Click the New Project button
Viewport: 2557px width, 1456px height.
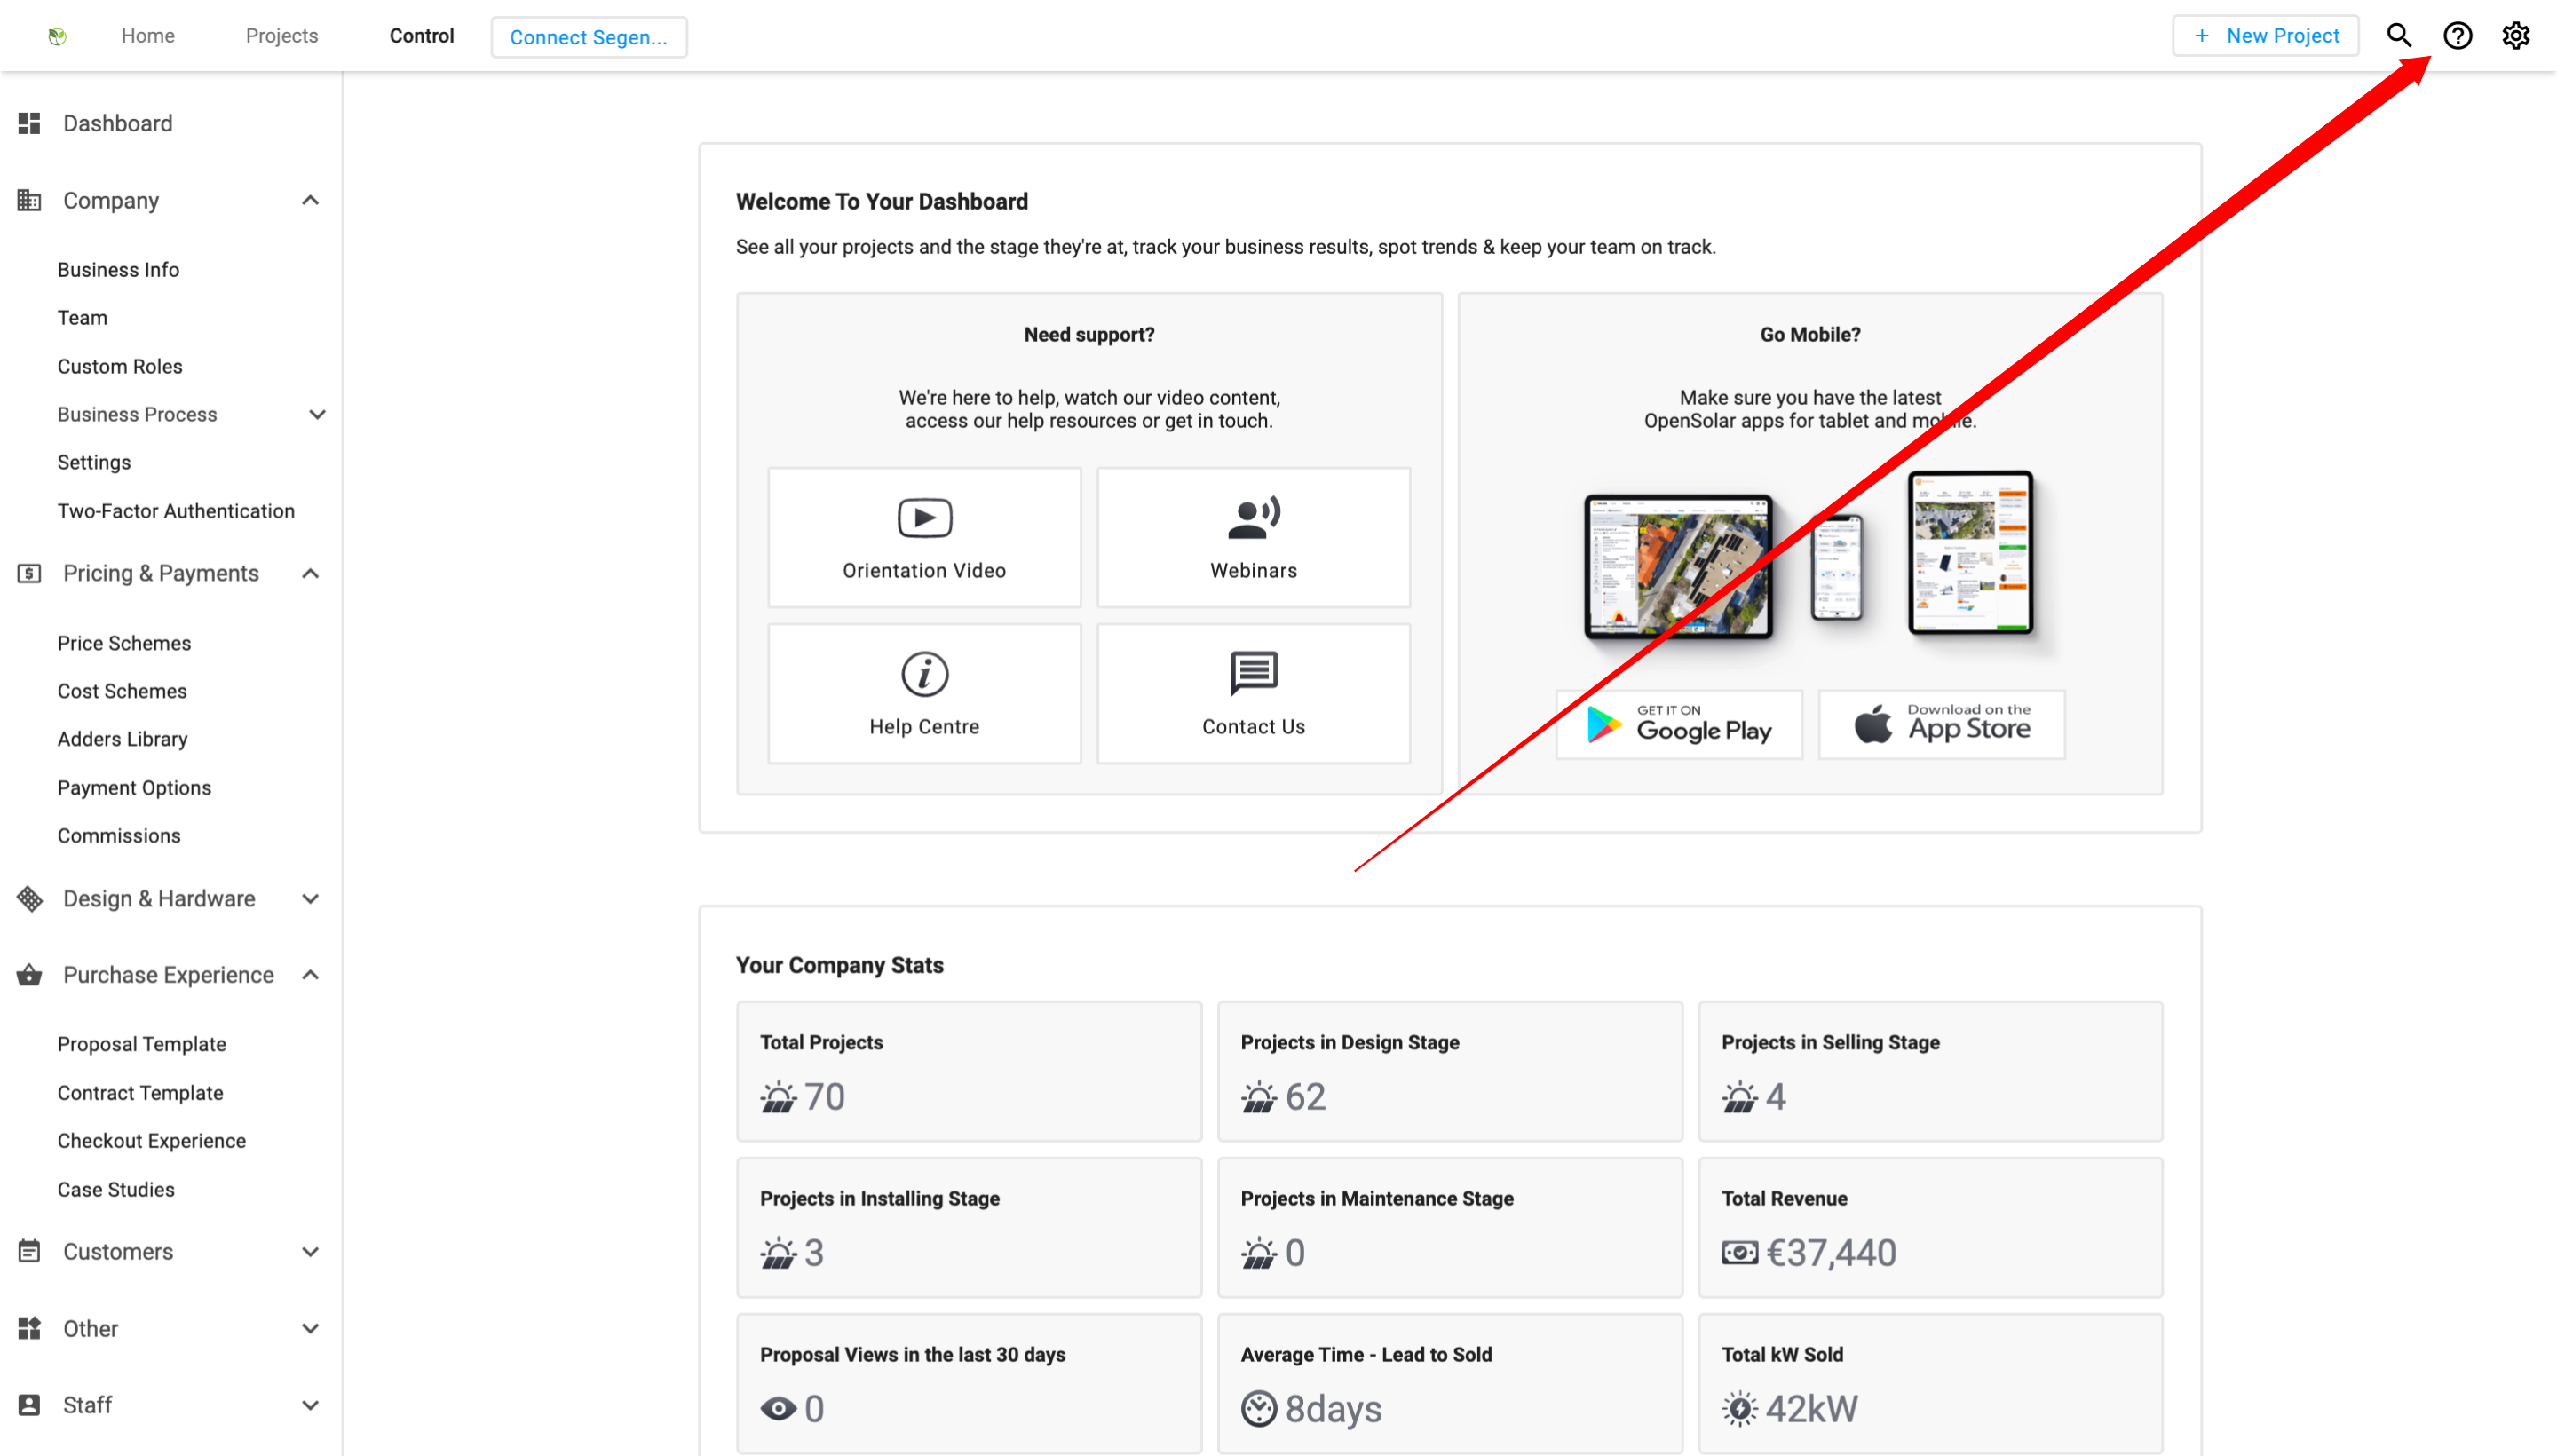(2265, 36)
